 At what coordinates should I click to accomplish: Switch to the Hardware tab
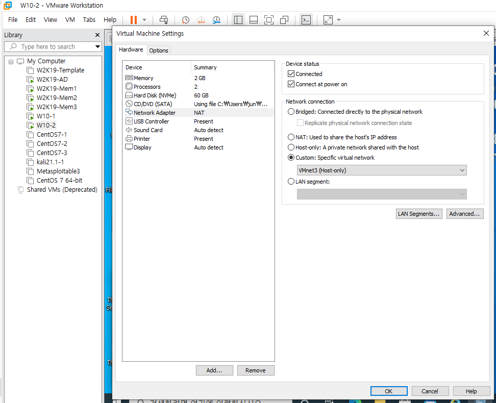click(131, 49)
